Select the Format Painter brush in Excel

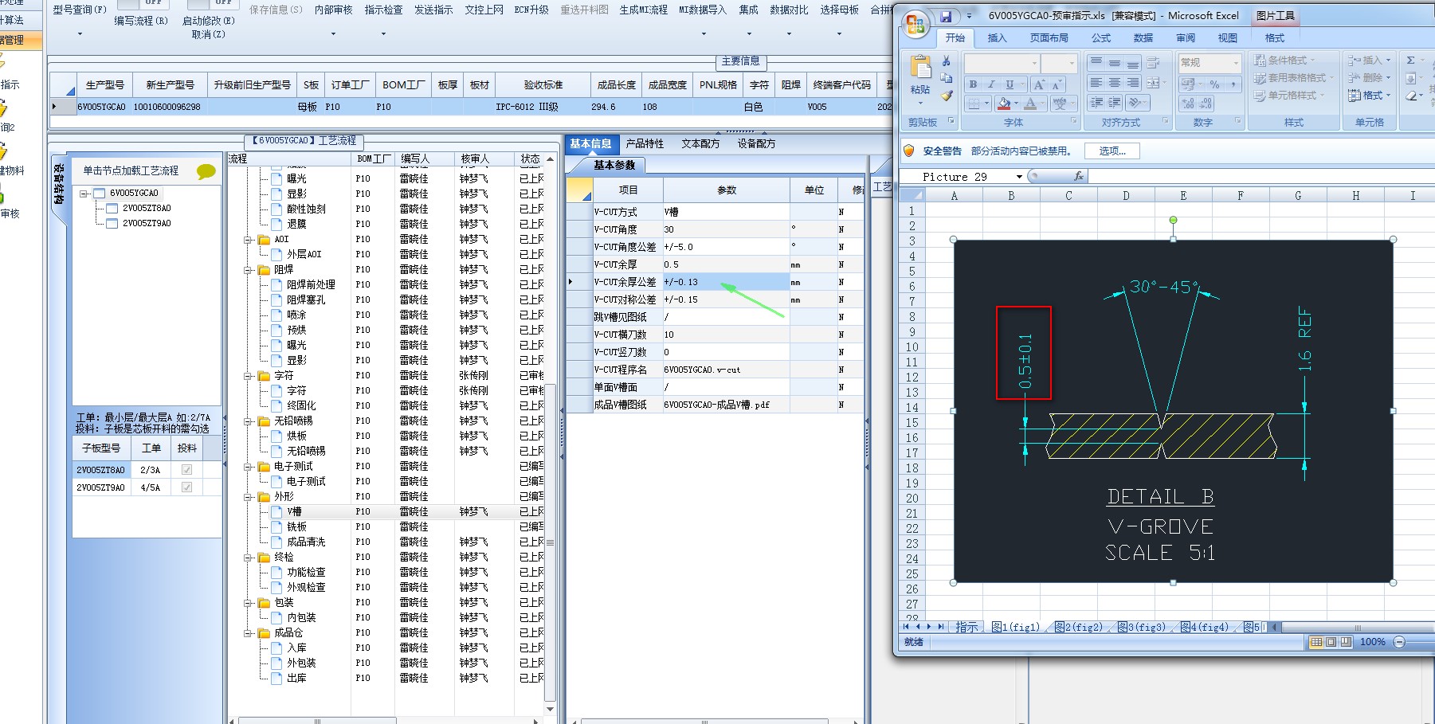(947, 96)
